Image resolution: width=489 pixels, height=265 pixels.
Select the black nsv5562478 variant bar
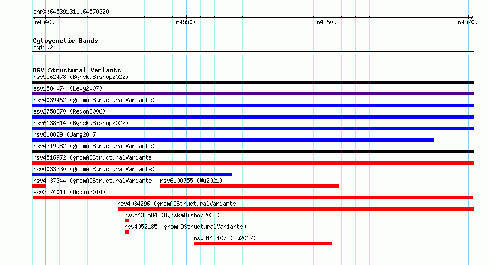[253, 82]
